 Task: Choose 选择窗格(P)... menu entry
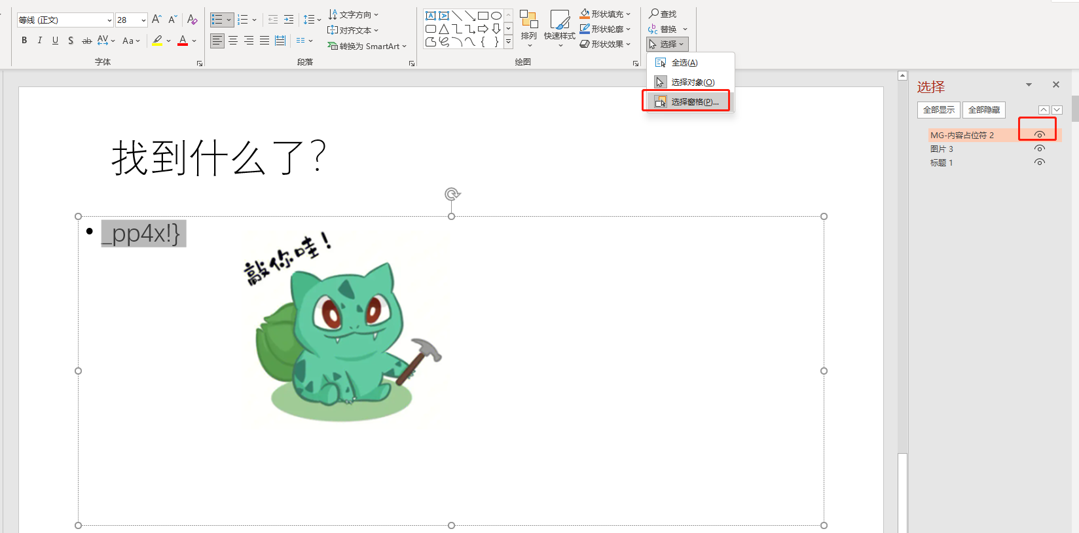691,101
